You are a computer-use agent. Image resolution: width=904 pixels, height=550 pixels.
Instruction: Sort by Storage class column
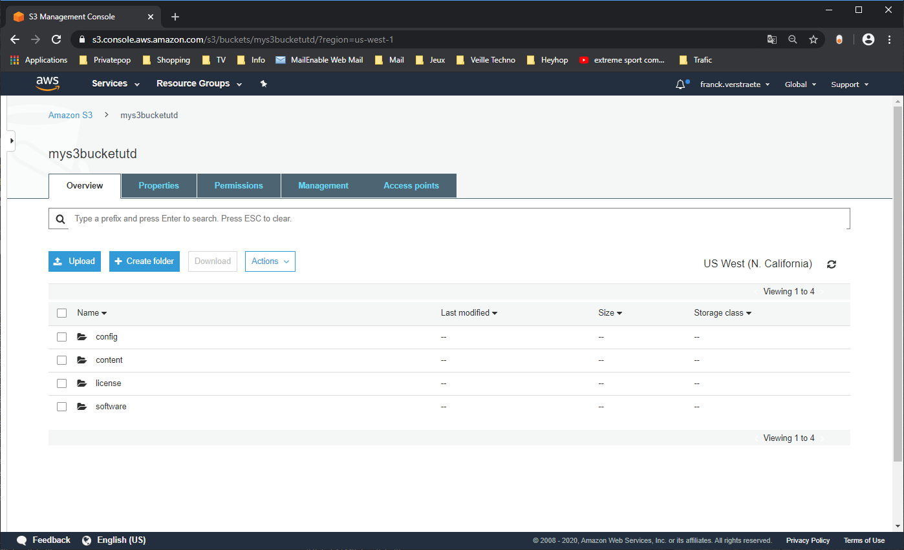coord(722,313)
